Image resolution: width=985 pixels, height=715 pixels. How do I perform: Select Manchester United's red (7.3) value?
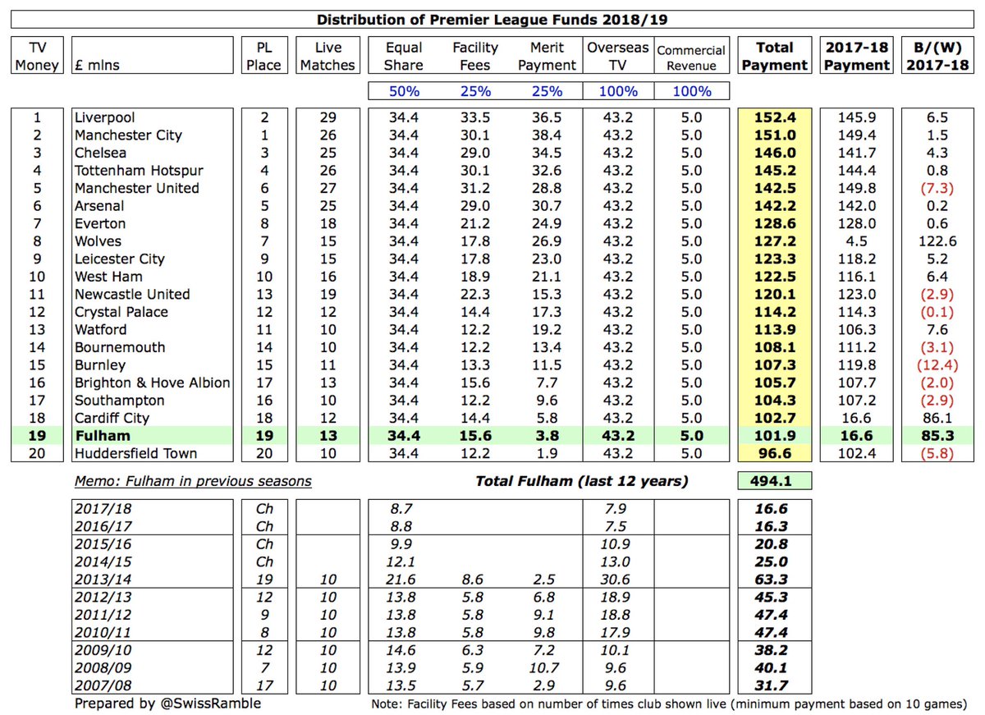(938, 188)
